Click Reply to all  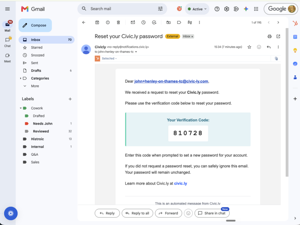137,213
